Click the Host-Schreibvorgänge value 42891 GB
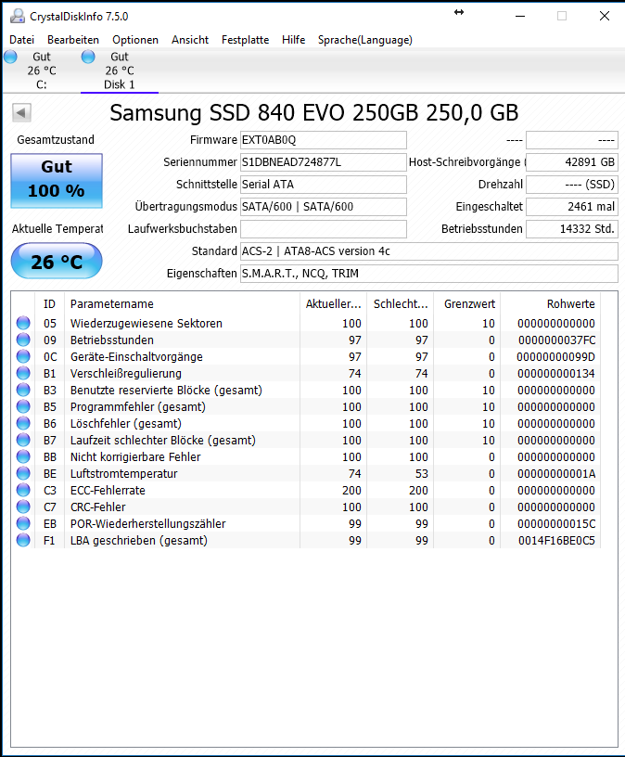The height and width of the screenshot is (757, 625). pyautogui.click(x=572, y=162)
